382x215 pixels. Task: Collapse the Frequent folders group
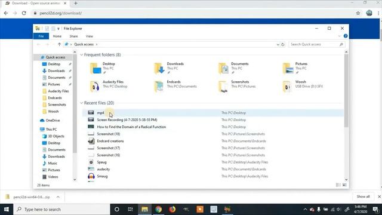(82, 55)
